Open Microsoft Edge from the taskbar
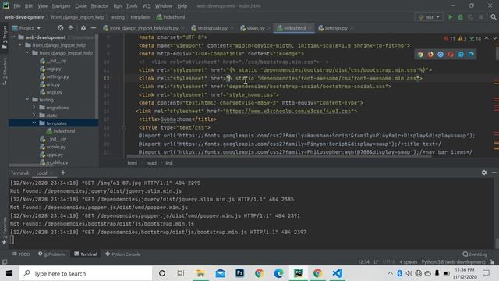The width and height of the screenshot is (499, 281). [279, 273]
